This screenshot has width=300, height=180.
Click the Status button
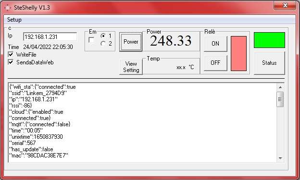(x=269, y=63)
